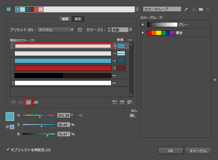Toggle the オブジェクトを再配色 checkbox
This screenshot has height=160, width=218.
(8, 149)
